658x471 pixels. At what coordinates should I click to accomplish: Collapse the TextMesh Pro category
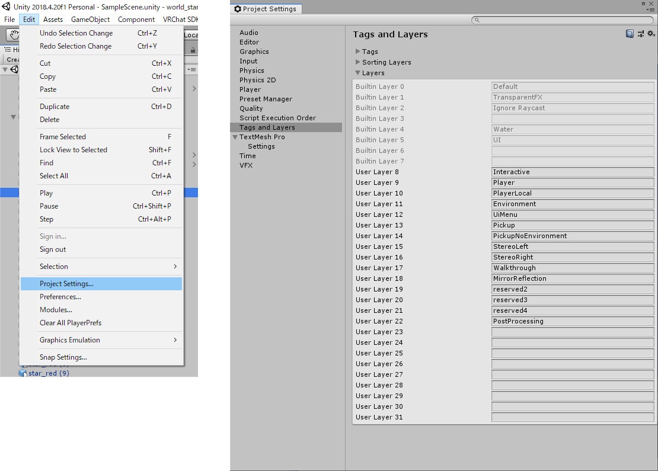click(x=235, y=137)
